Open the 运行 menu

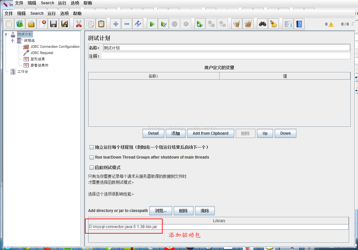click(x=51, y=13)
